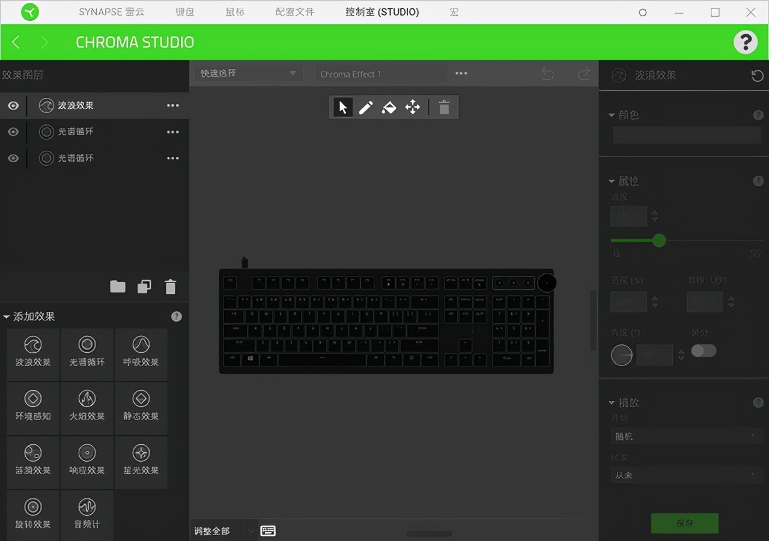Add an Audio Meter (音频计) effect
This screenshot has width=769, height=541.
tap(87, 516)
